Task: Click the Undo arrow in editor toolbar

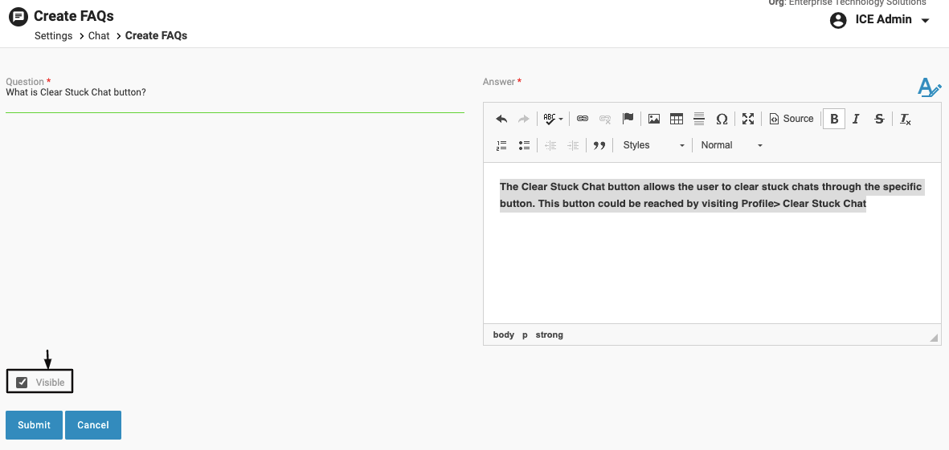Action: pos(501,119)
